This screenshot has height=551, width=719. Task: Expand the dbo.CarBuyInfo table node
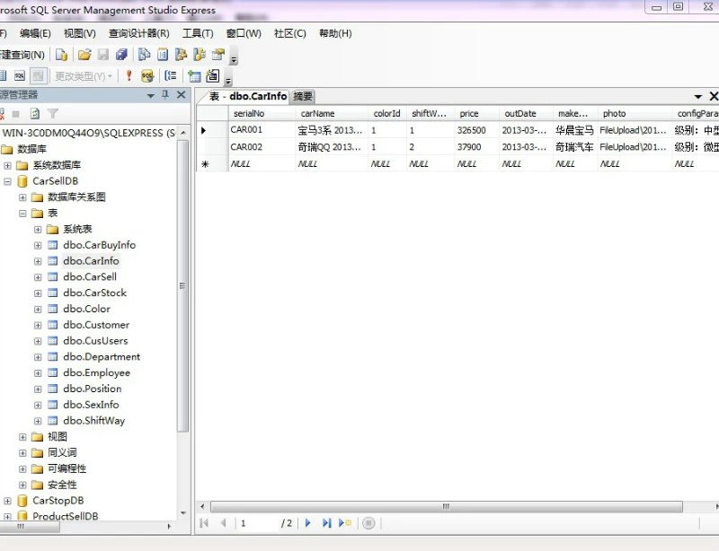[38, 246]
